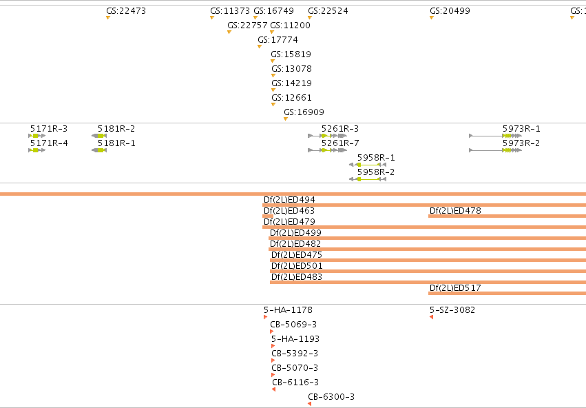Screen dimensions: 586x408
Task: Click the 5-HA-1178 red arrow marker
Action: [x=265, y=317]
